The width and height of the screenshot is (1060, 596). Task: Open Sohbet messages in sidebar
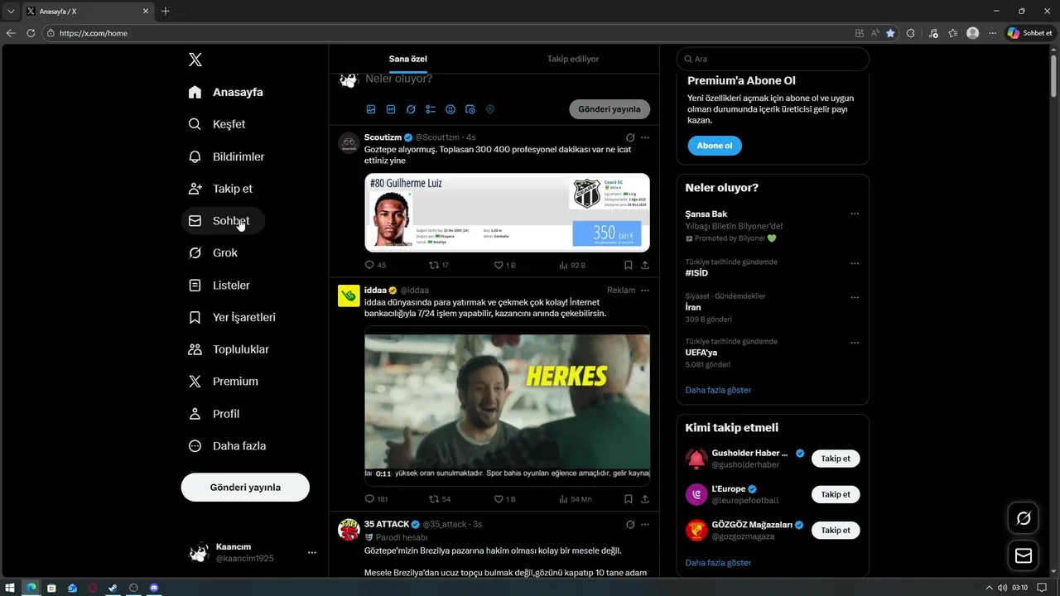coord(223,221)
